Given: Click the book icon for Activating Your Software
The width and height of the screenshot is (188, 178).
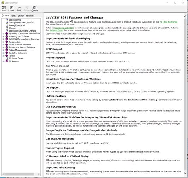Looking at the screenshot, I should (7, 36).
